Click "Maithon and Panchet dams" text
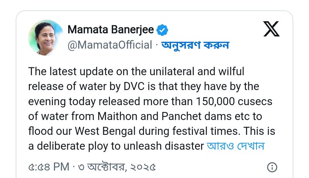The width and height of the screenshot is (309, 178). click(159, 116)
